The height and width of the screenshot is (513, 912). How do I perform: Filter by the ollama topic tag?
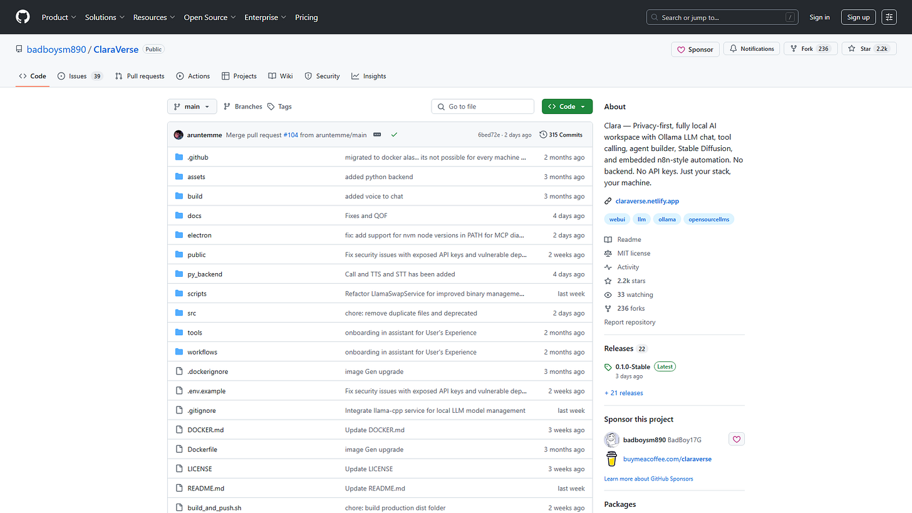[667, 219]
